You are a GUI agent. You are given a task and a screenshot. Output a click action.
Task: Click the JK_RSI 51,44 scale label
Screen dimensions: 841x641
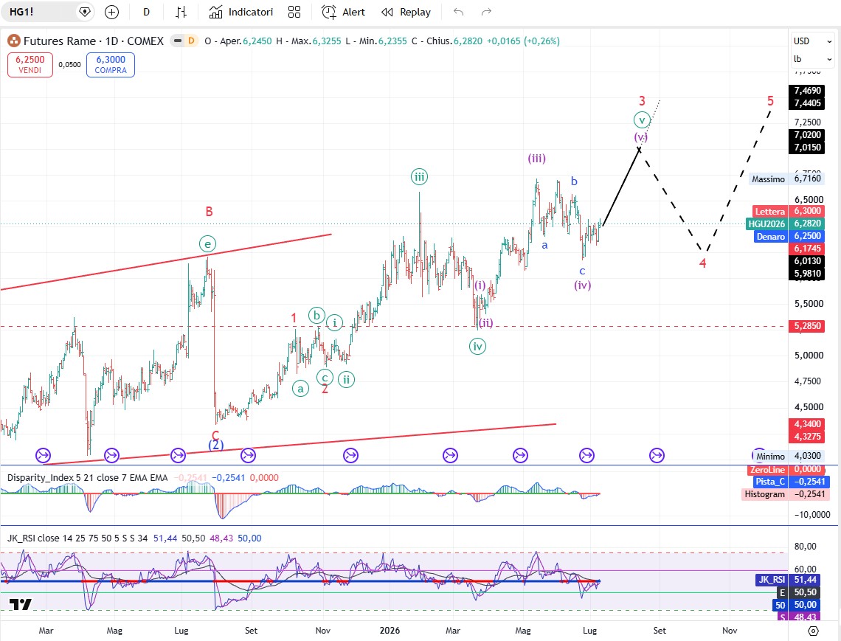(787, 579)
